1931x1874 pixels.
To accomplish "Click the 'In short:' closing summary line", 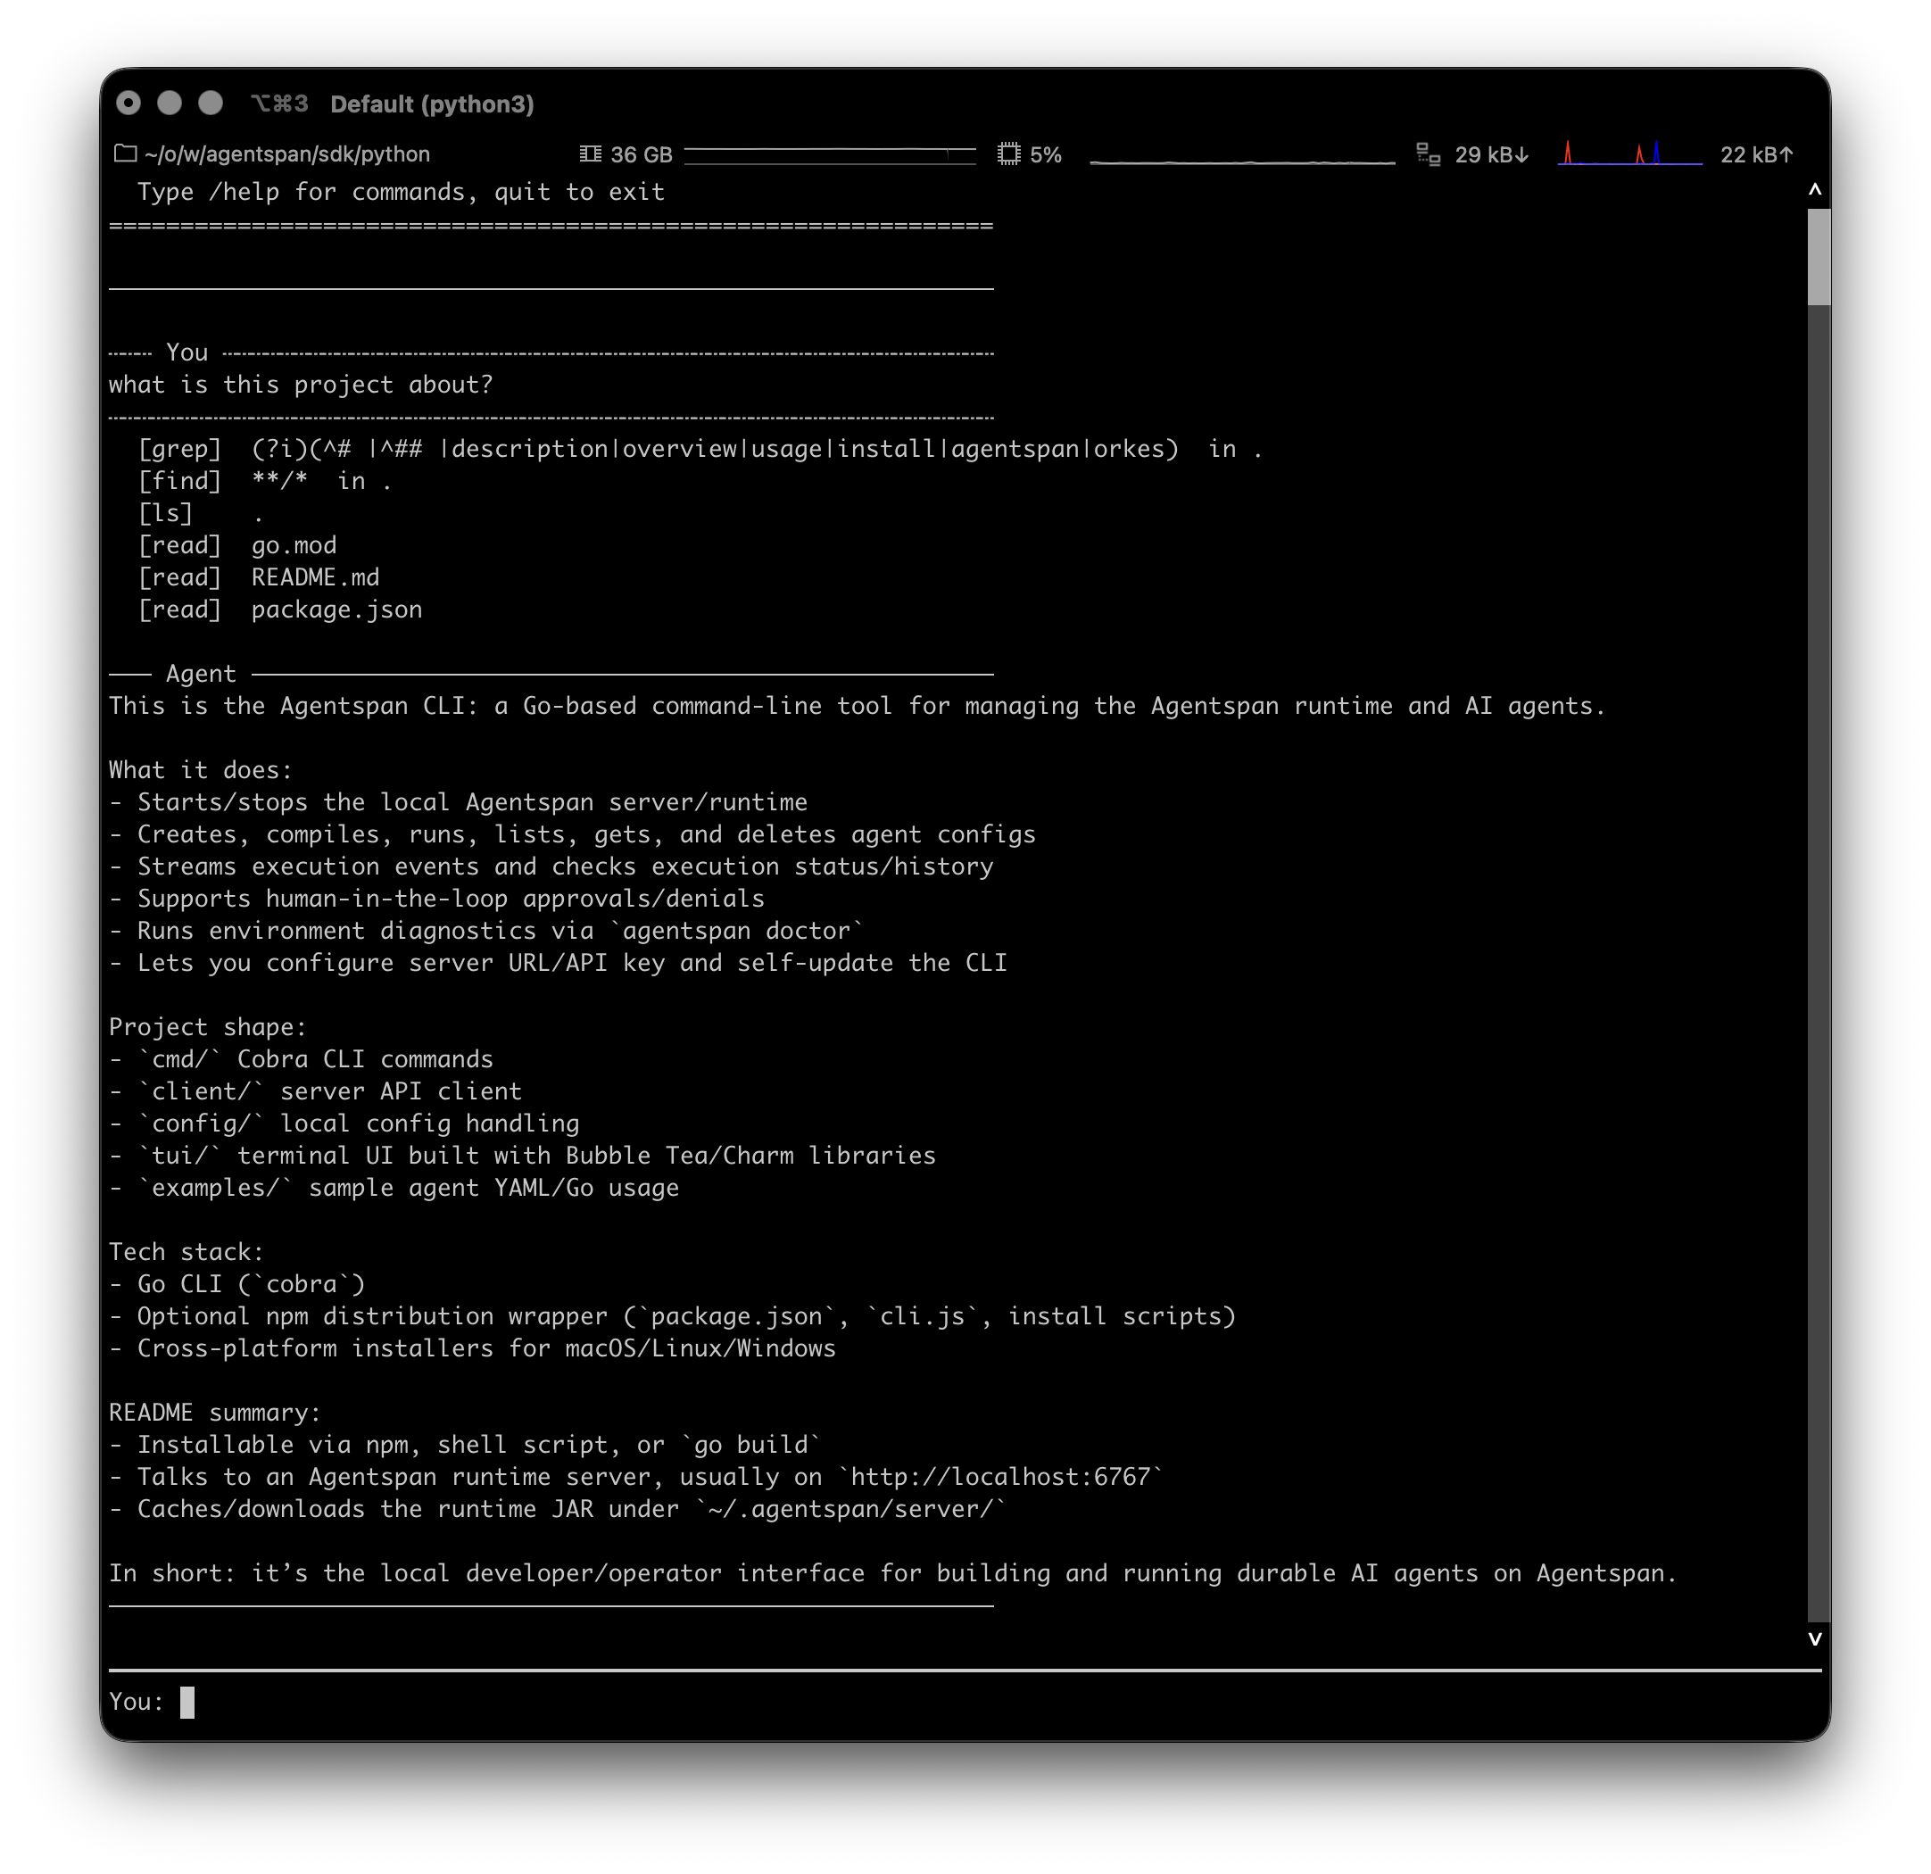I will pyautogui.click(x=893, y=1573).
